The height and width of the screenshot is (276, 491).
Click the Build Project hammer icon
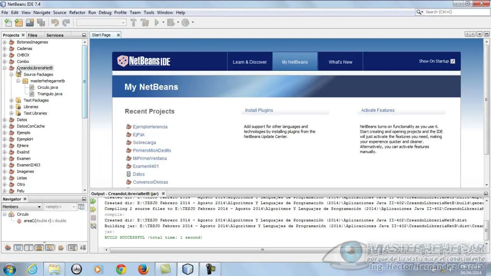(133, 23)
